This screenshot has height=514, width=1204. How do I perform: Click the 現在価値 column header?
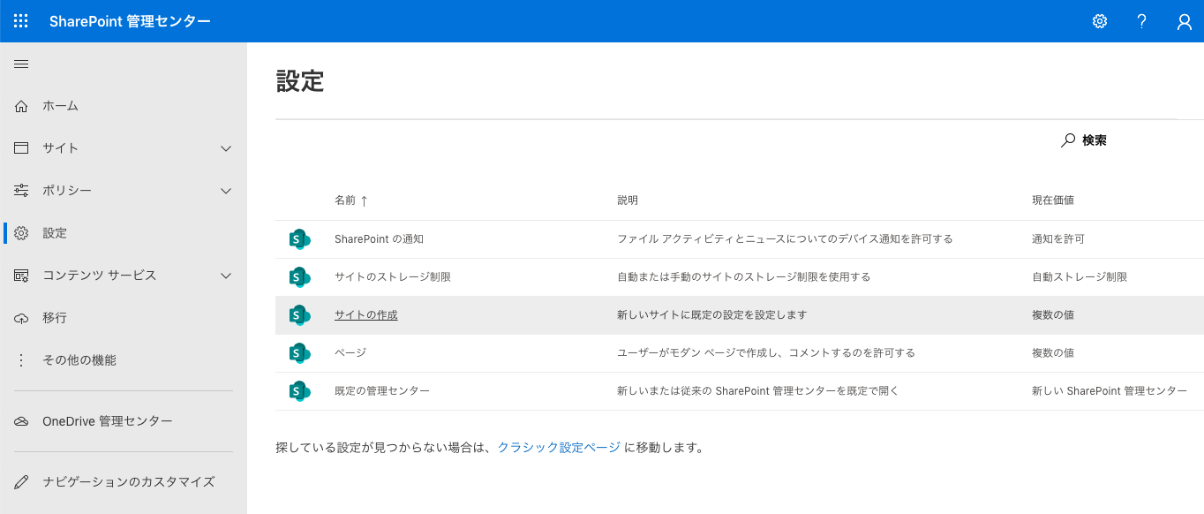click(1053, 200)
